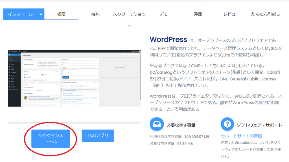Click the Settings icon in the WordPress preview sidebar

tap(10, 86)
